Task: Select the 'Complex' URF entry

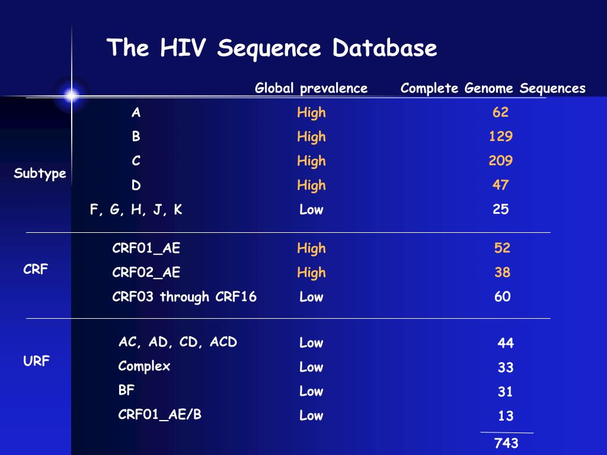Action: tap(144, 366)
